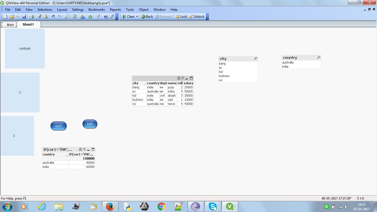377x212 pixels.
Task: Open Help Topics question mark icon
Action: pyautogui.click(x=106, y=17)
